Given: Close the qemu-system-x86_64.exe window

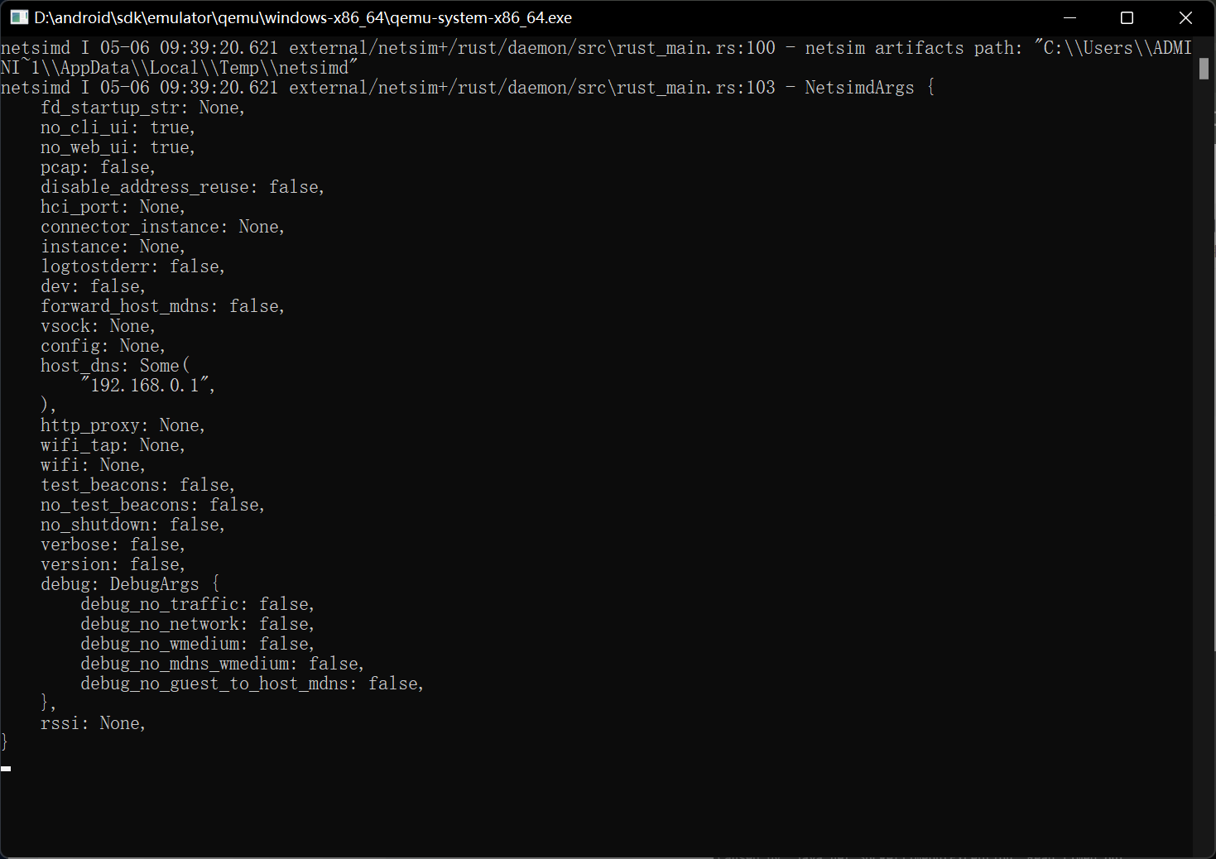Looking at the screenshot, I should 1185,17.
